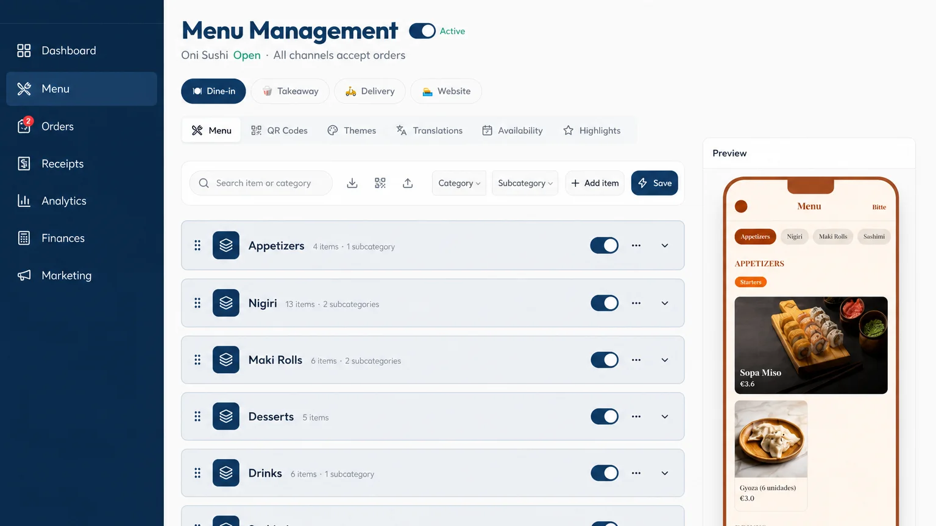Click the Add item button

click(595, 183)
